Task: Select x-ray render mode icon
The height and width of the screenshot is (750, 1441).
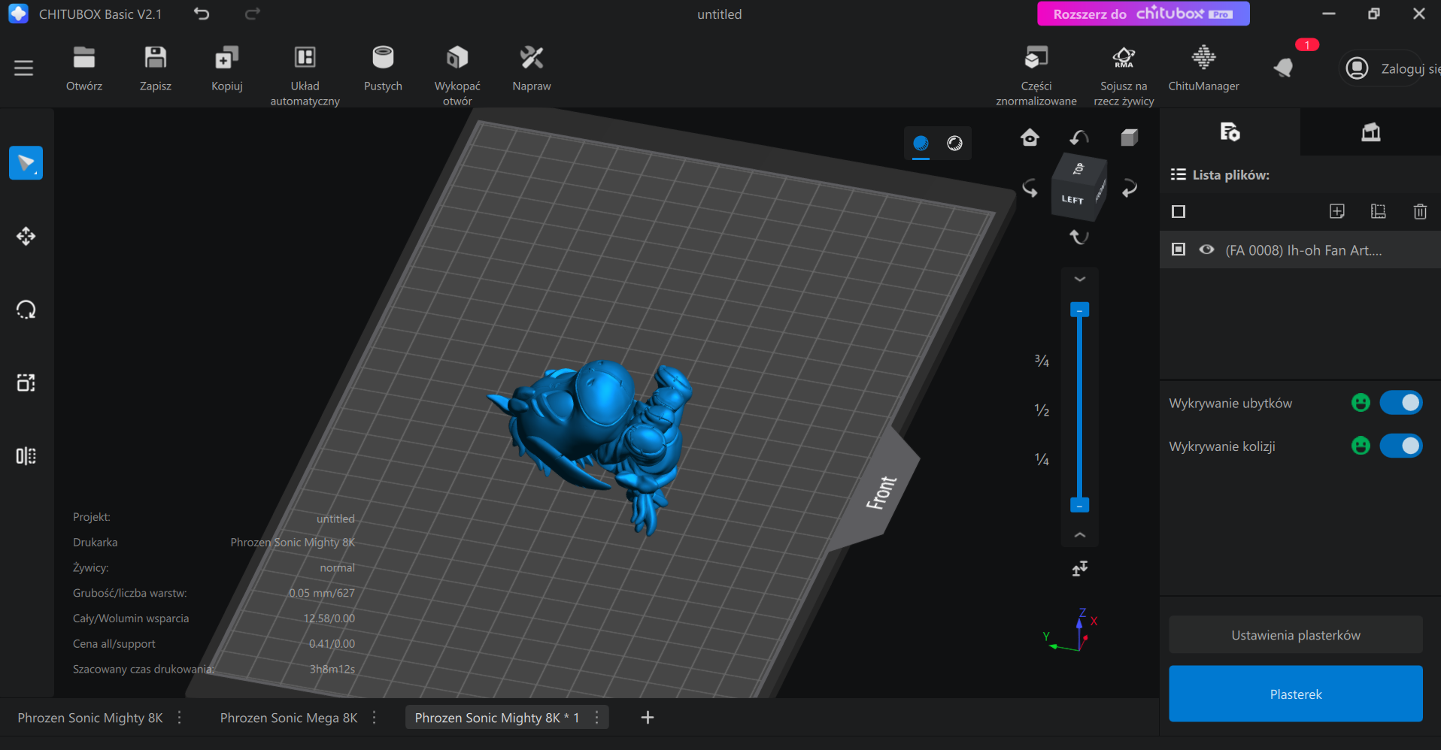Action: point(954,144)
